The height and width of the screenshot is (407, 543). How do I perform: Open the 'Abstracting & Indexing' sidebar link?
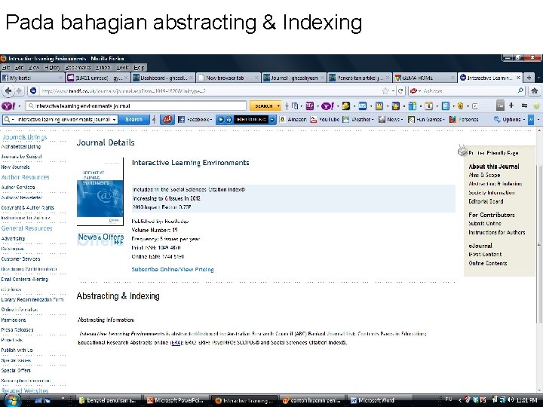[x=495, y=184]
